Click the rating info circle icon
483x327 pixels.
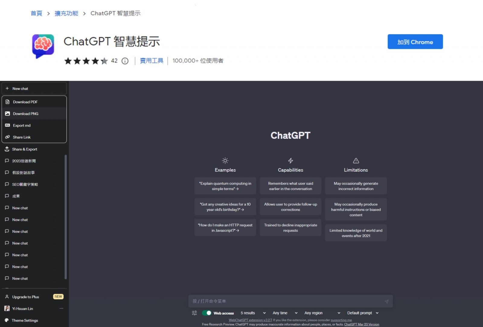tap(125, 61)
